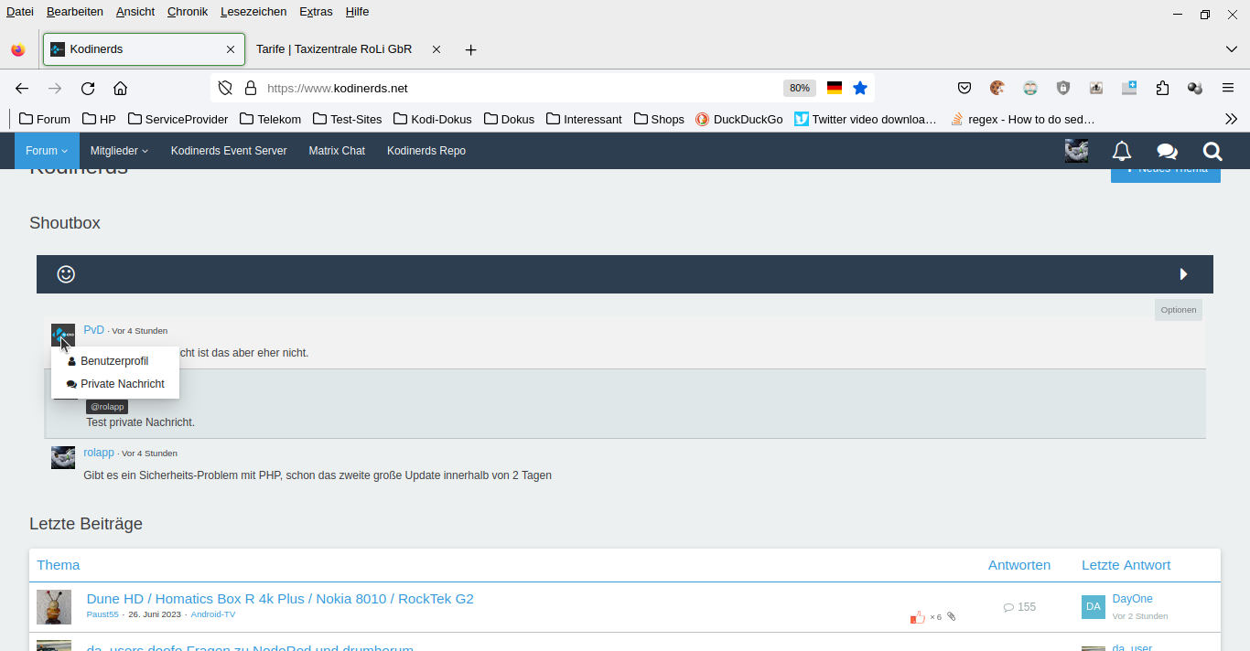
Task: List all tabs dropdown arrow
Action: click(1231, 49)
